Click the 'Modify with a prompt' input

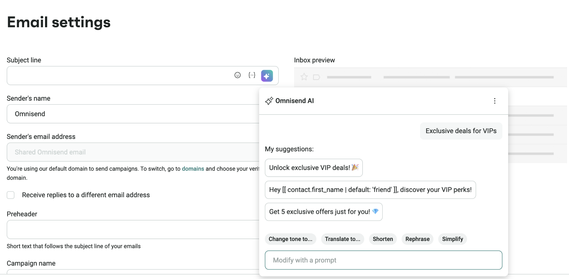383,260
